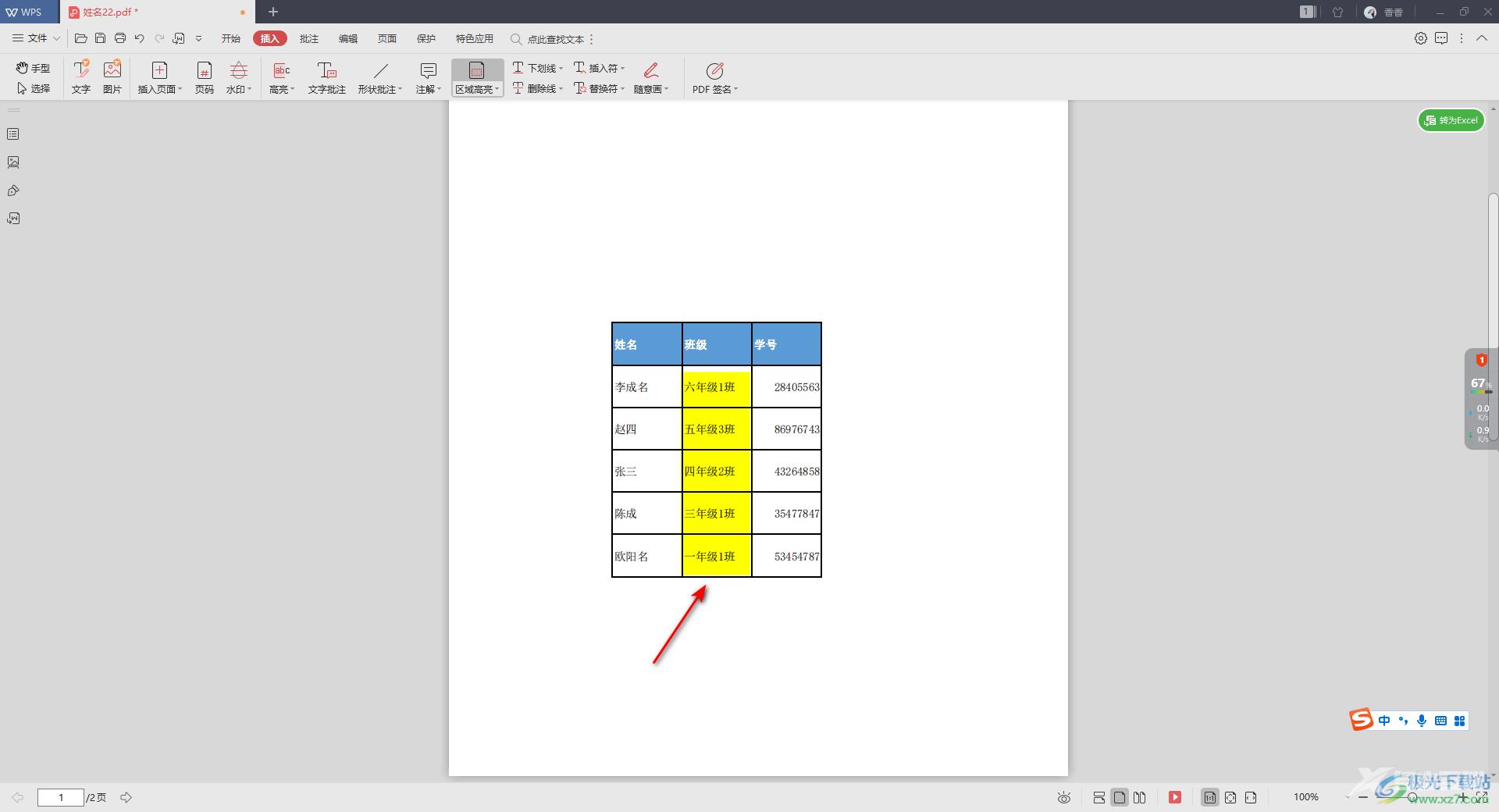Open the feedback chat icon
The width and height of the screenshot is (1499, 812).
[x=1441, y=38]
